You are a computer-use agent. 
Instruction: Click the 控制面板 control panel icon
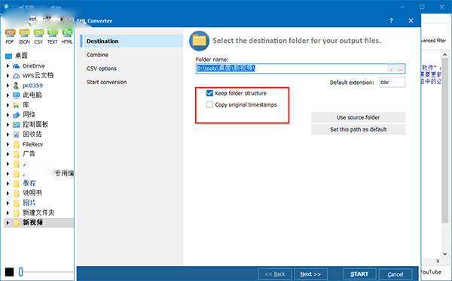(16, 125)
